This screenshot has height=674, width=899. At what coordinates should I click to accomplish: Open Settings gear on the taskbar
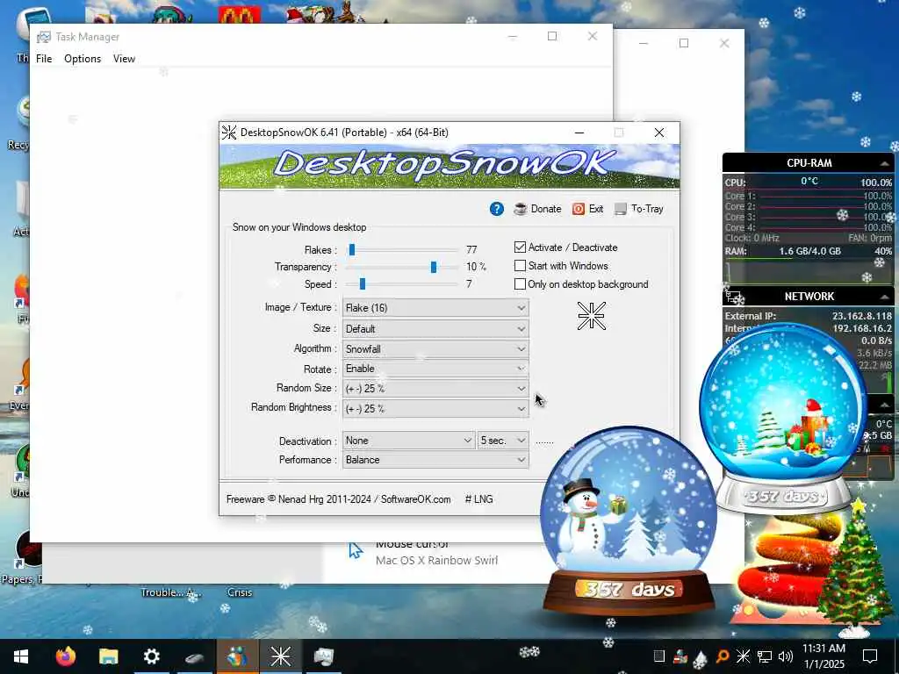[x=151, y=656]
